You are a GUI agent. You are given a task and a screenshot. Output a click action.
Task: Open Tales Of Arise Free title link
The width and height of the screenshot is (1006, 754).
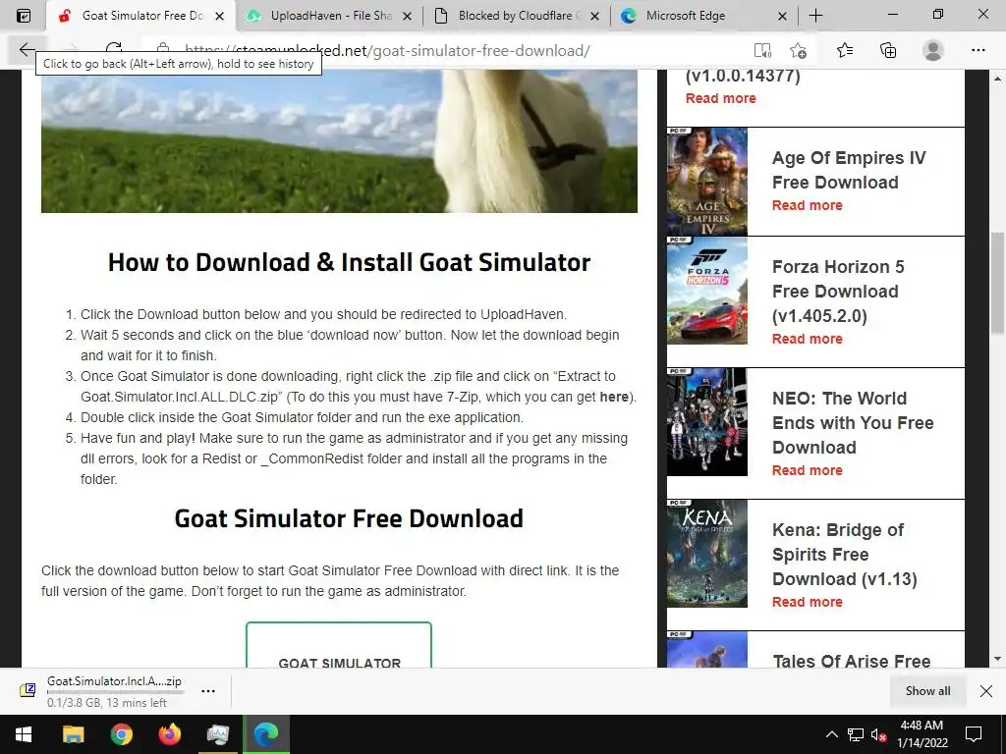852,661
